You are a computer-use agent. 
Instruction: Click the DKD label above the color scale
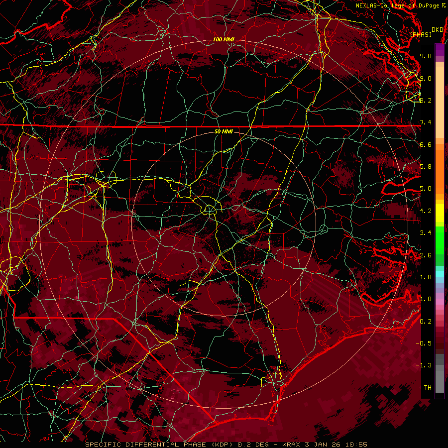438,30
